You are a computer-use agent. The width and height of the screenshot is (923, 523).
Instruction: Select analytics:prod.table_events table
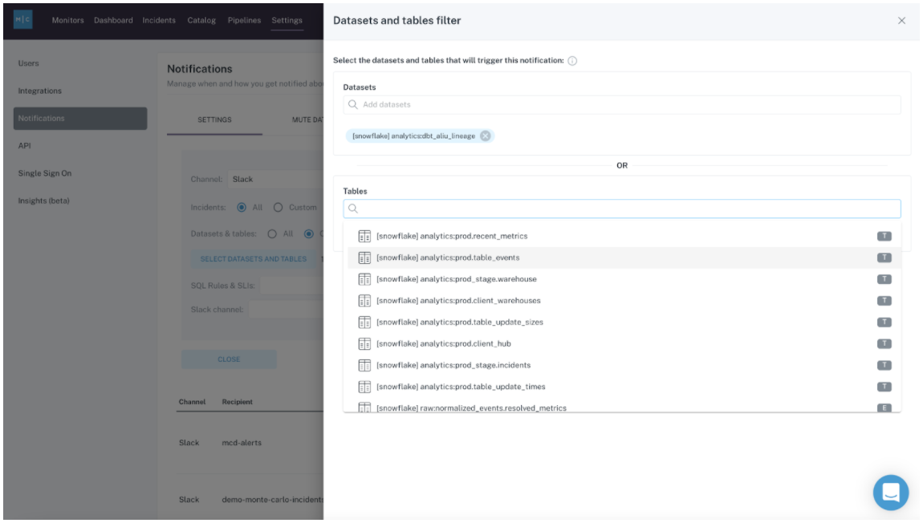pos(624,257)
